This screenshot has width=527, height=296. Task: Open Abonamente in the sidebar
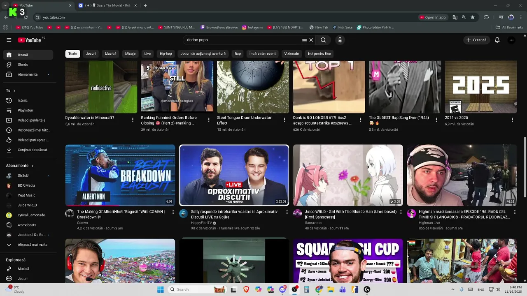[28, 74]
